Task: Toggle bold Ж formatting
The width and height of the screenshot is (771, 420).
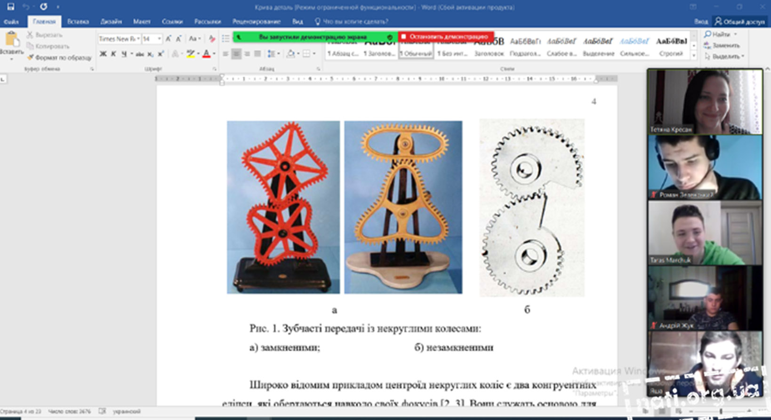Action: 103,54
